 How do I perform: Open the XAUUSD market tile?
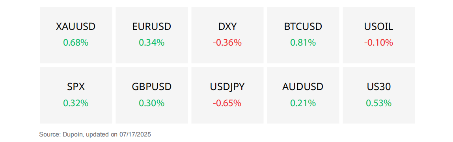(x=76, y=35)
